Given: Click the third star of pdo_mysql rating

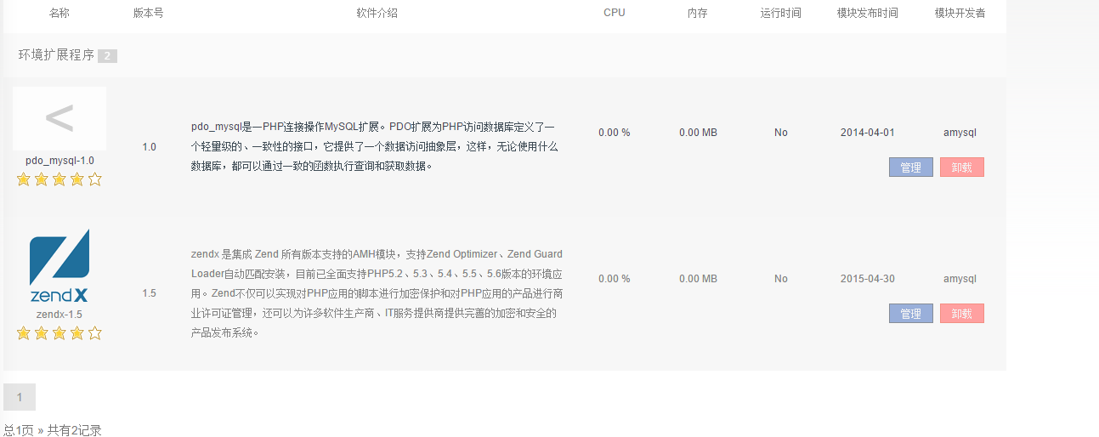Looking at the screenshot, I should (x=59, y=179).
